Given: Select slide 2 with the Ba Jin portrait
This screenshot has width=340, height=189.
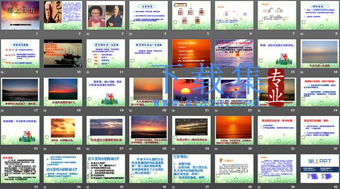Looking at the screenshot, I should (x=63, y=15).
